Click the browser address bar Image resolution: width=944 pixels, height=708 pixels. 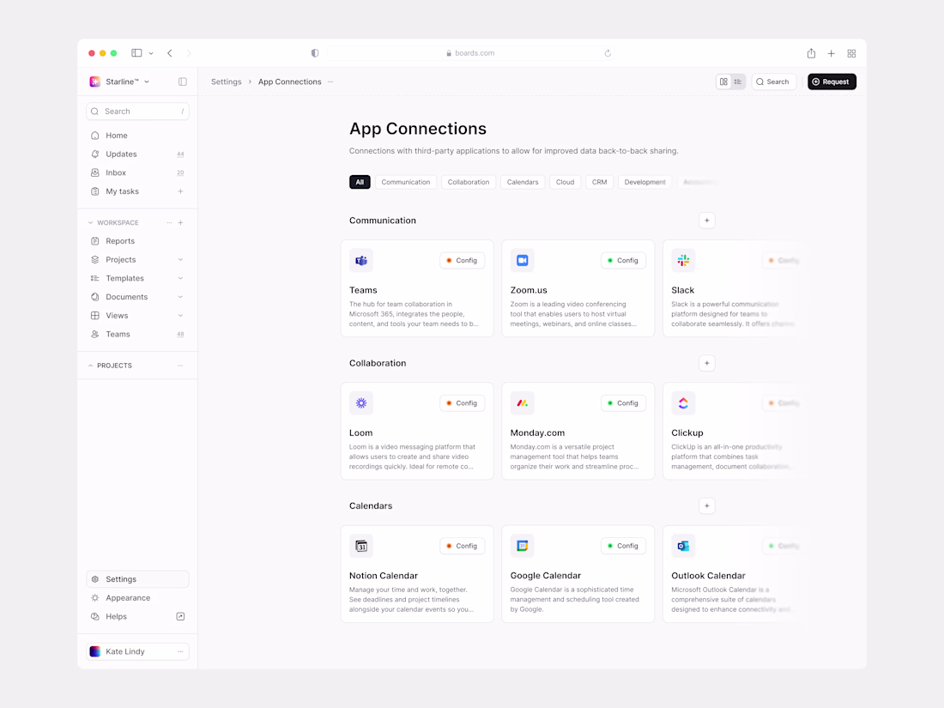coord(470,53)
